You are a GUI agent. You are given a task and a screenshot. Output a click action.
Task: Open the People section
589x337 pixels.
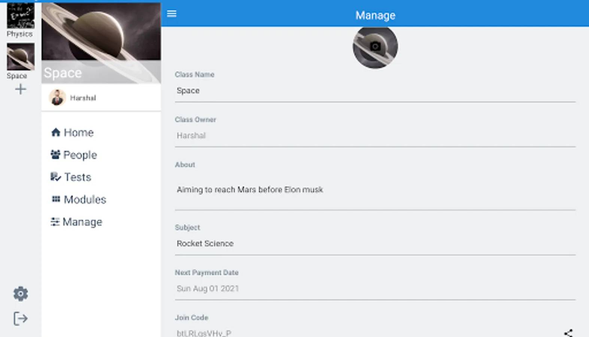74,155
